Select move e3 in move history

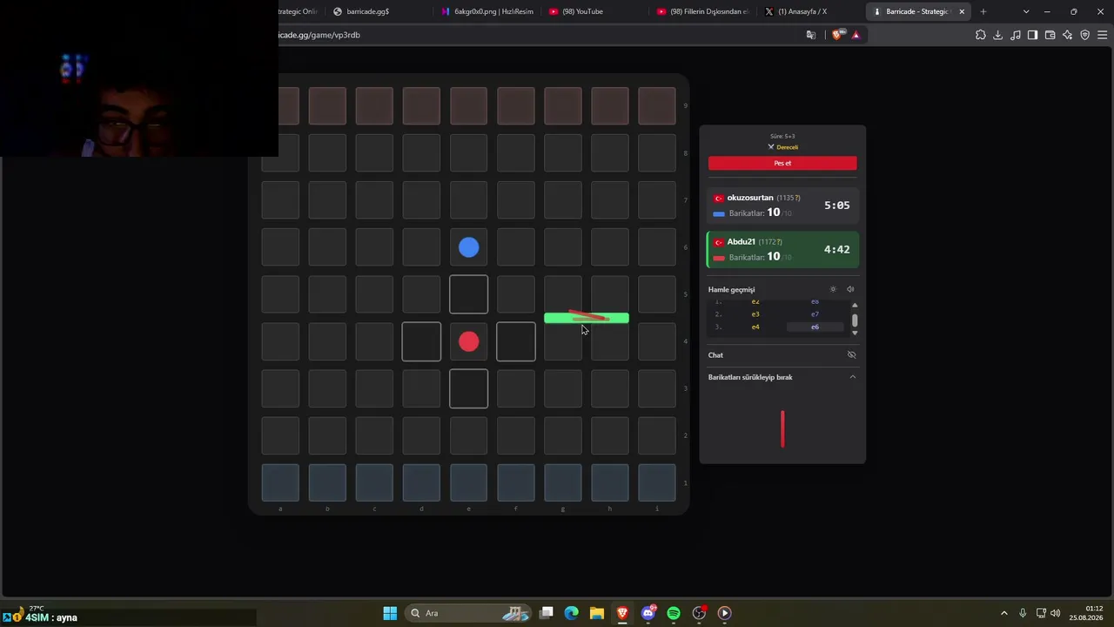[755, 313]
